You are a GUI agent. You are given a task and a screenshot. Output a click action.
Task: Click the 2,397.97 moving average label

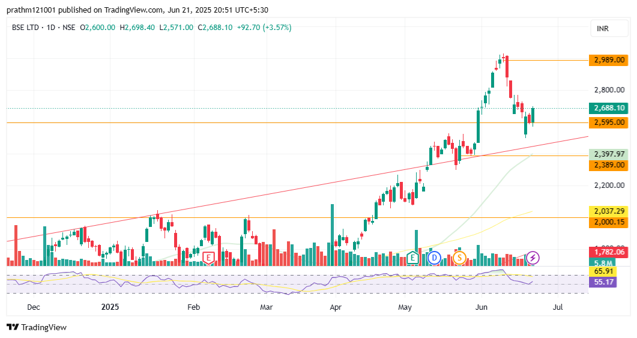(x=609, y=154)
